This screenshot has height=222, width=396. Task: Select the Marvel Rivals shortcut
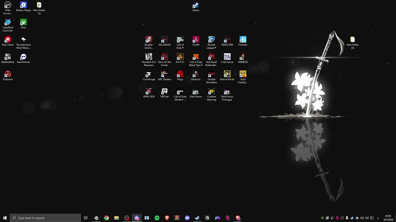[x=227, y=76]
